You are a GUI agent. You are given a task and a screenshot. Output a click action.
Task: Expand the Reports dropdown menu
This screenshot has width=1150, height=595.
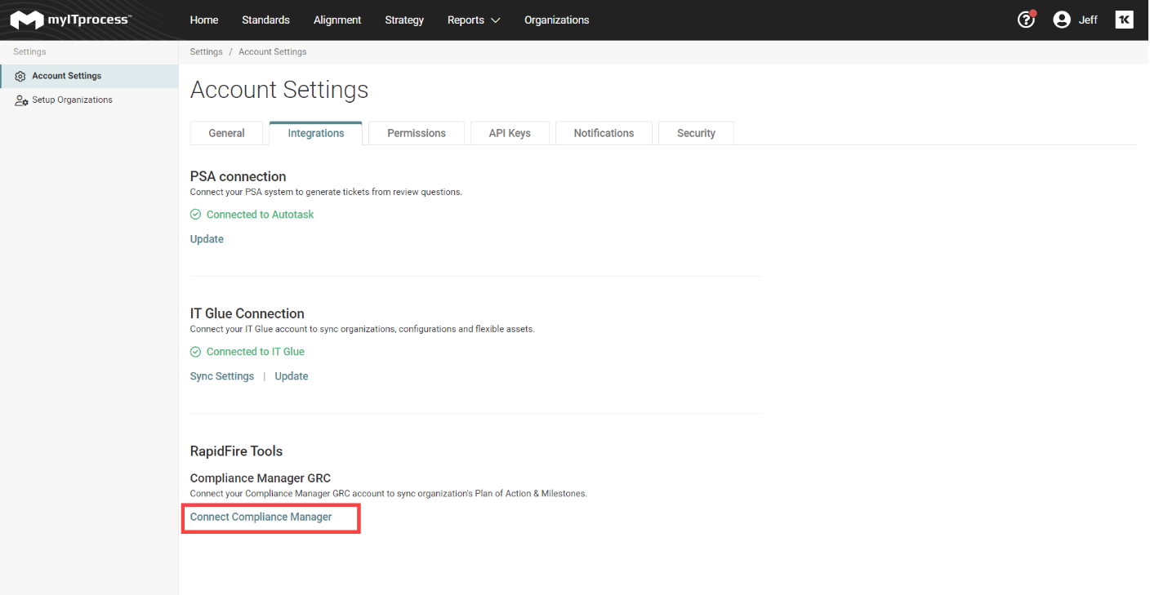click(474, 20)
